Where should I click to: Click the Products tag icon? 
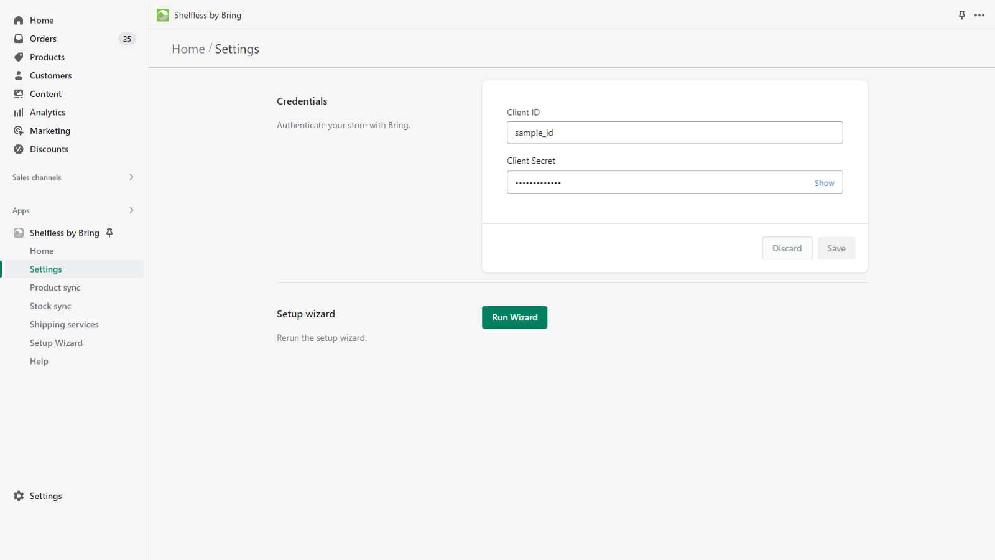(x=19, y=57)
